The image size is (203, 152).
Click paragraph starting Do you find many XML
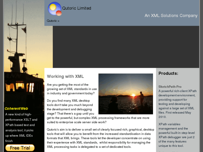coord(98,111)
